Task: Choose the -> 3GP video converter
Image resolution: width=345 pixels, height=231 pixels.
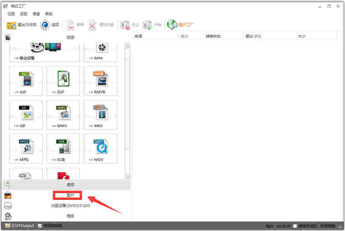Action: click(63, 81)
